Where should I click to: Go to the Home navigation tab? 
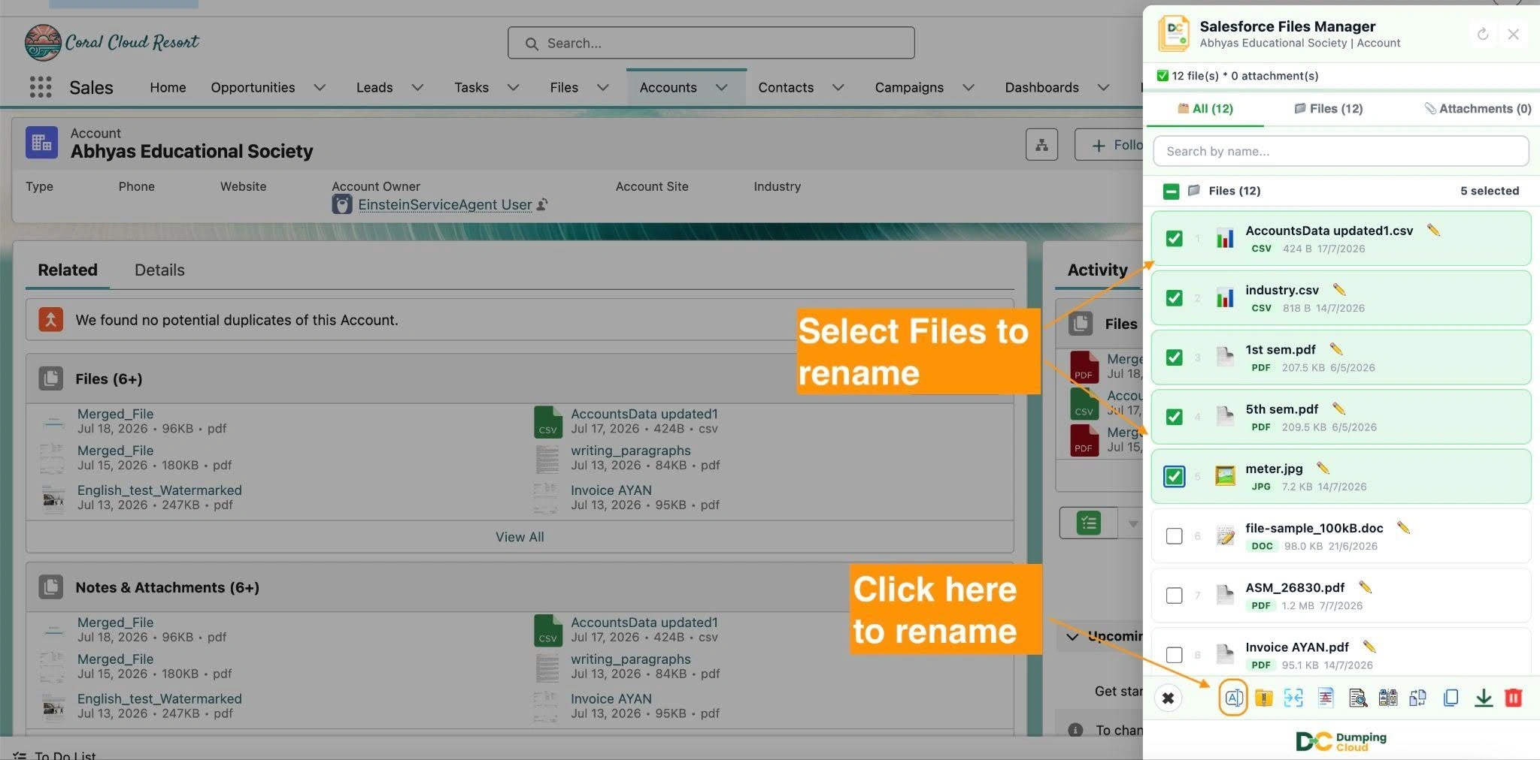point(168,87)
